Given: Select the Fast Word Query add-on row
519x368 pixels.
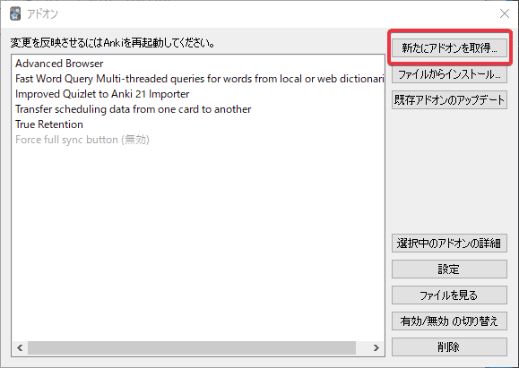Looking at the screenshot, I should (x=198, y=79).
